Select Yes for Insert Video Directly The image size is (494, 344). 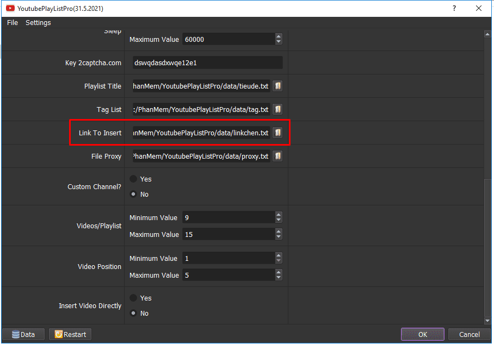pos(134,298)
